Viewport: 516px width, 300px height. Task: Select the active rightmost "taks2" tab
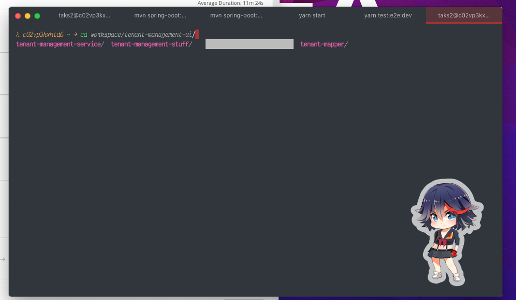coord(463,15)
